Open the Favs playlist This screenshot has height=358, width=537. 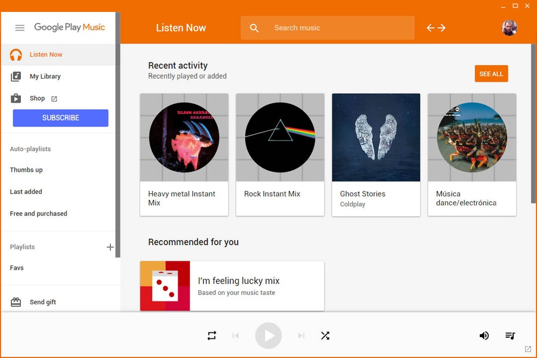tap(17, 268)
